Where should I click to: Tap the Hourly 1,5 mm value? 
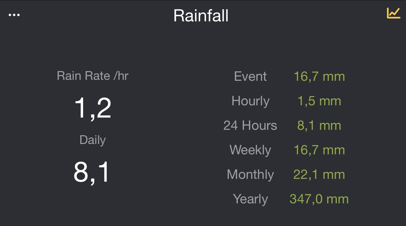tap(319, 101)
